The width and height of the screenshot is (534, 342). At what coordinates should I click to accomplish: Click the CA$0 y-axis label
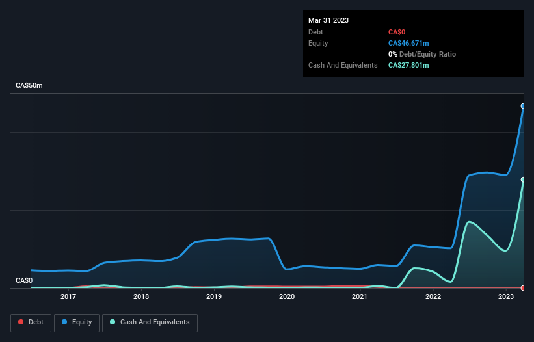coord(24,280)
